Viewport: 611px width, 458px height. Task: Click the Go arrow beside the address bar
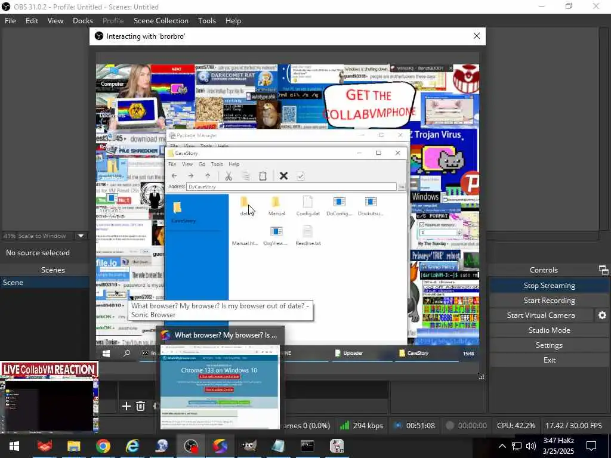402,187
